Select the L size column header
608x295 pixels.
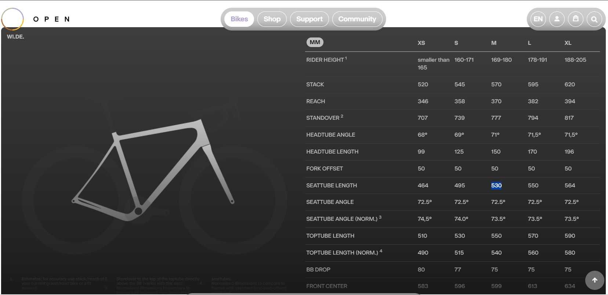[x=529, y=43]
